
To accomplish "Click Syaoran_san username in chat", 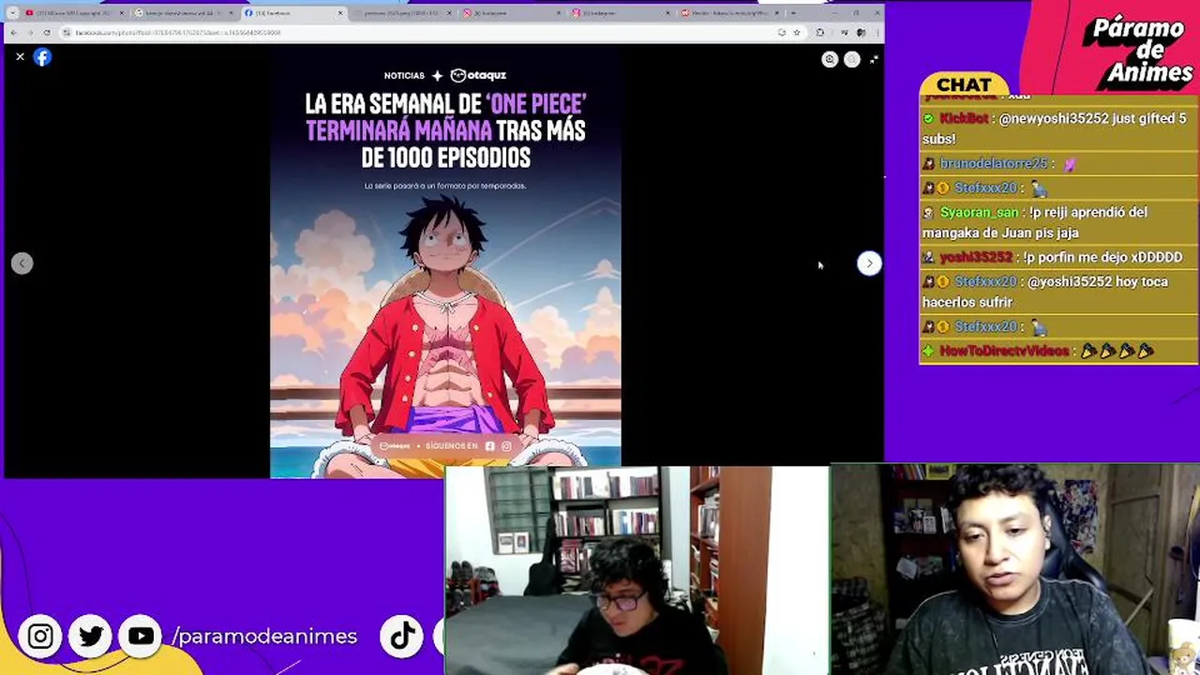I will pos(978,213).
